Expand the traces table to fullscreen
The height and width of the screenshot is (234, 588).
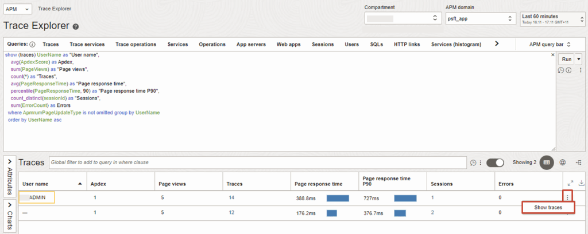[570, 184]
